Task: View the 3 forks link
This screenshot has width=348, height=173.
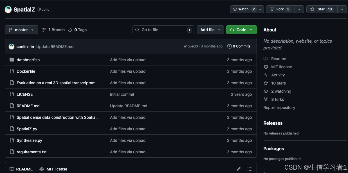Action: (x=274, y=99)
